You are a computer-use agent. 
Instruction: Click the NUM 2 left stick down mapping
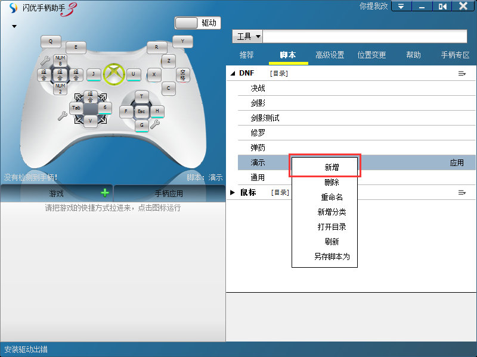tap(60, 89)
